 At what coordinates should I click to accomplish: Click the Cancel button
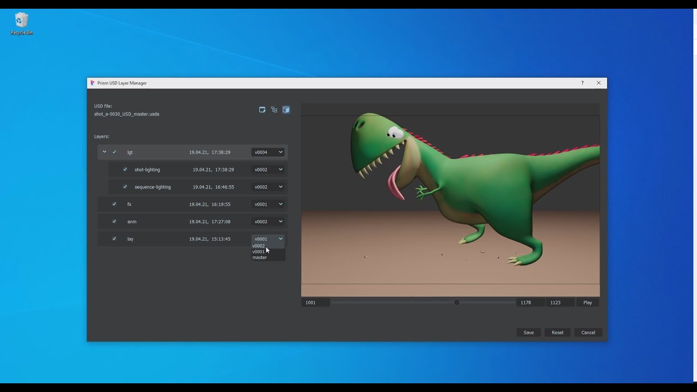(588, 332)
